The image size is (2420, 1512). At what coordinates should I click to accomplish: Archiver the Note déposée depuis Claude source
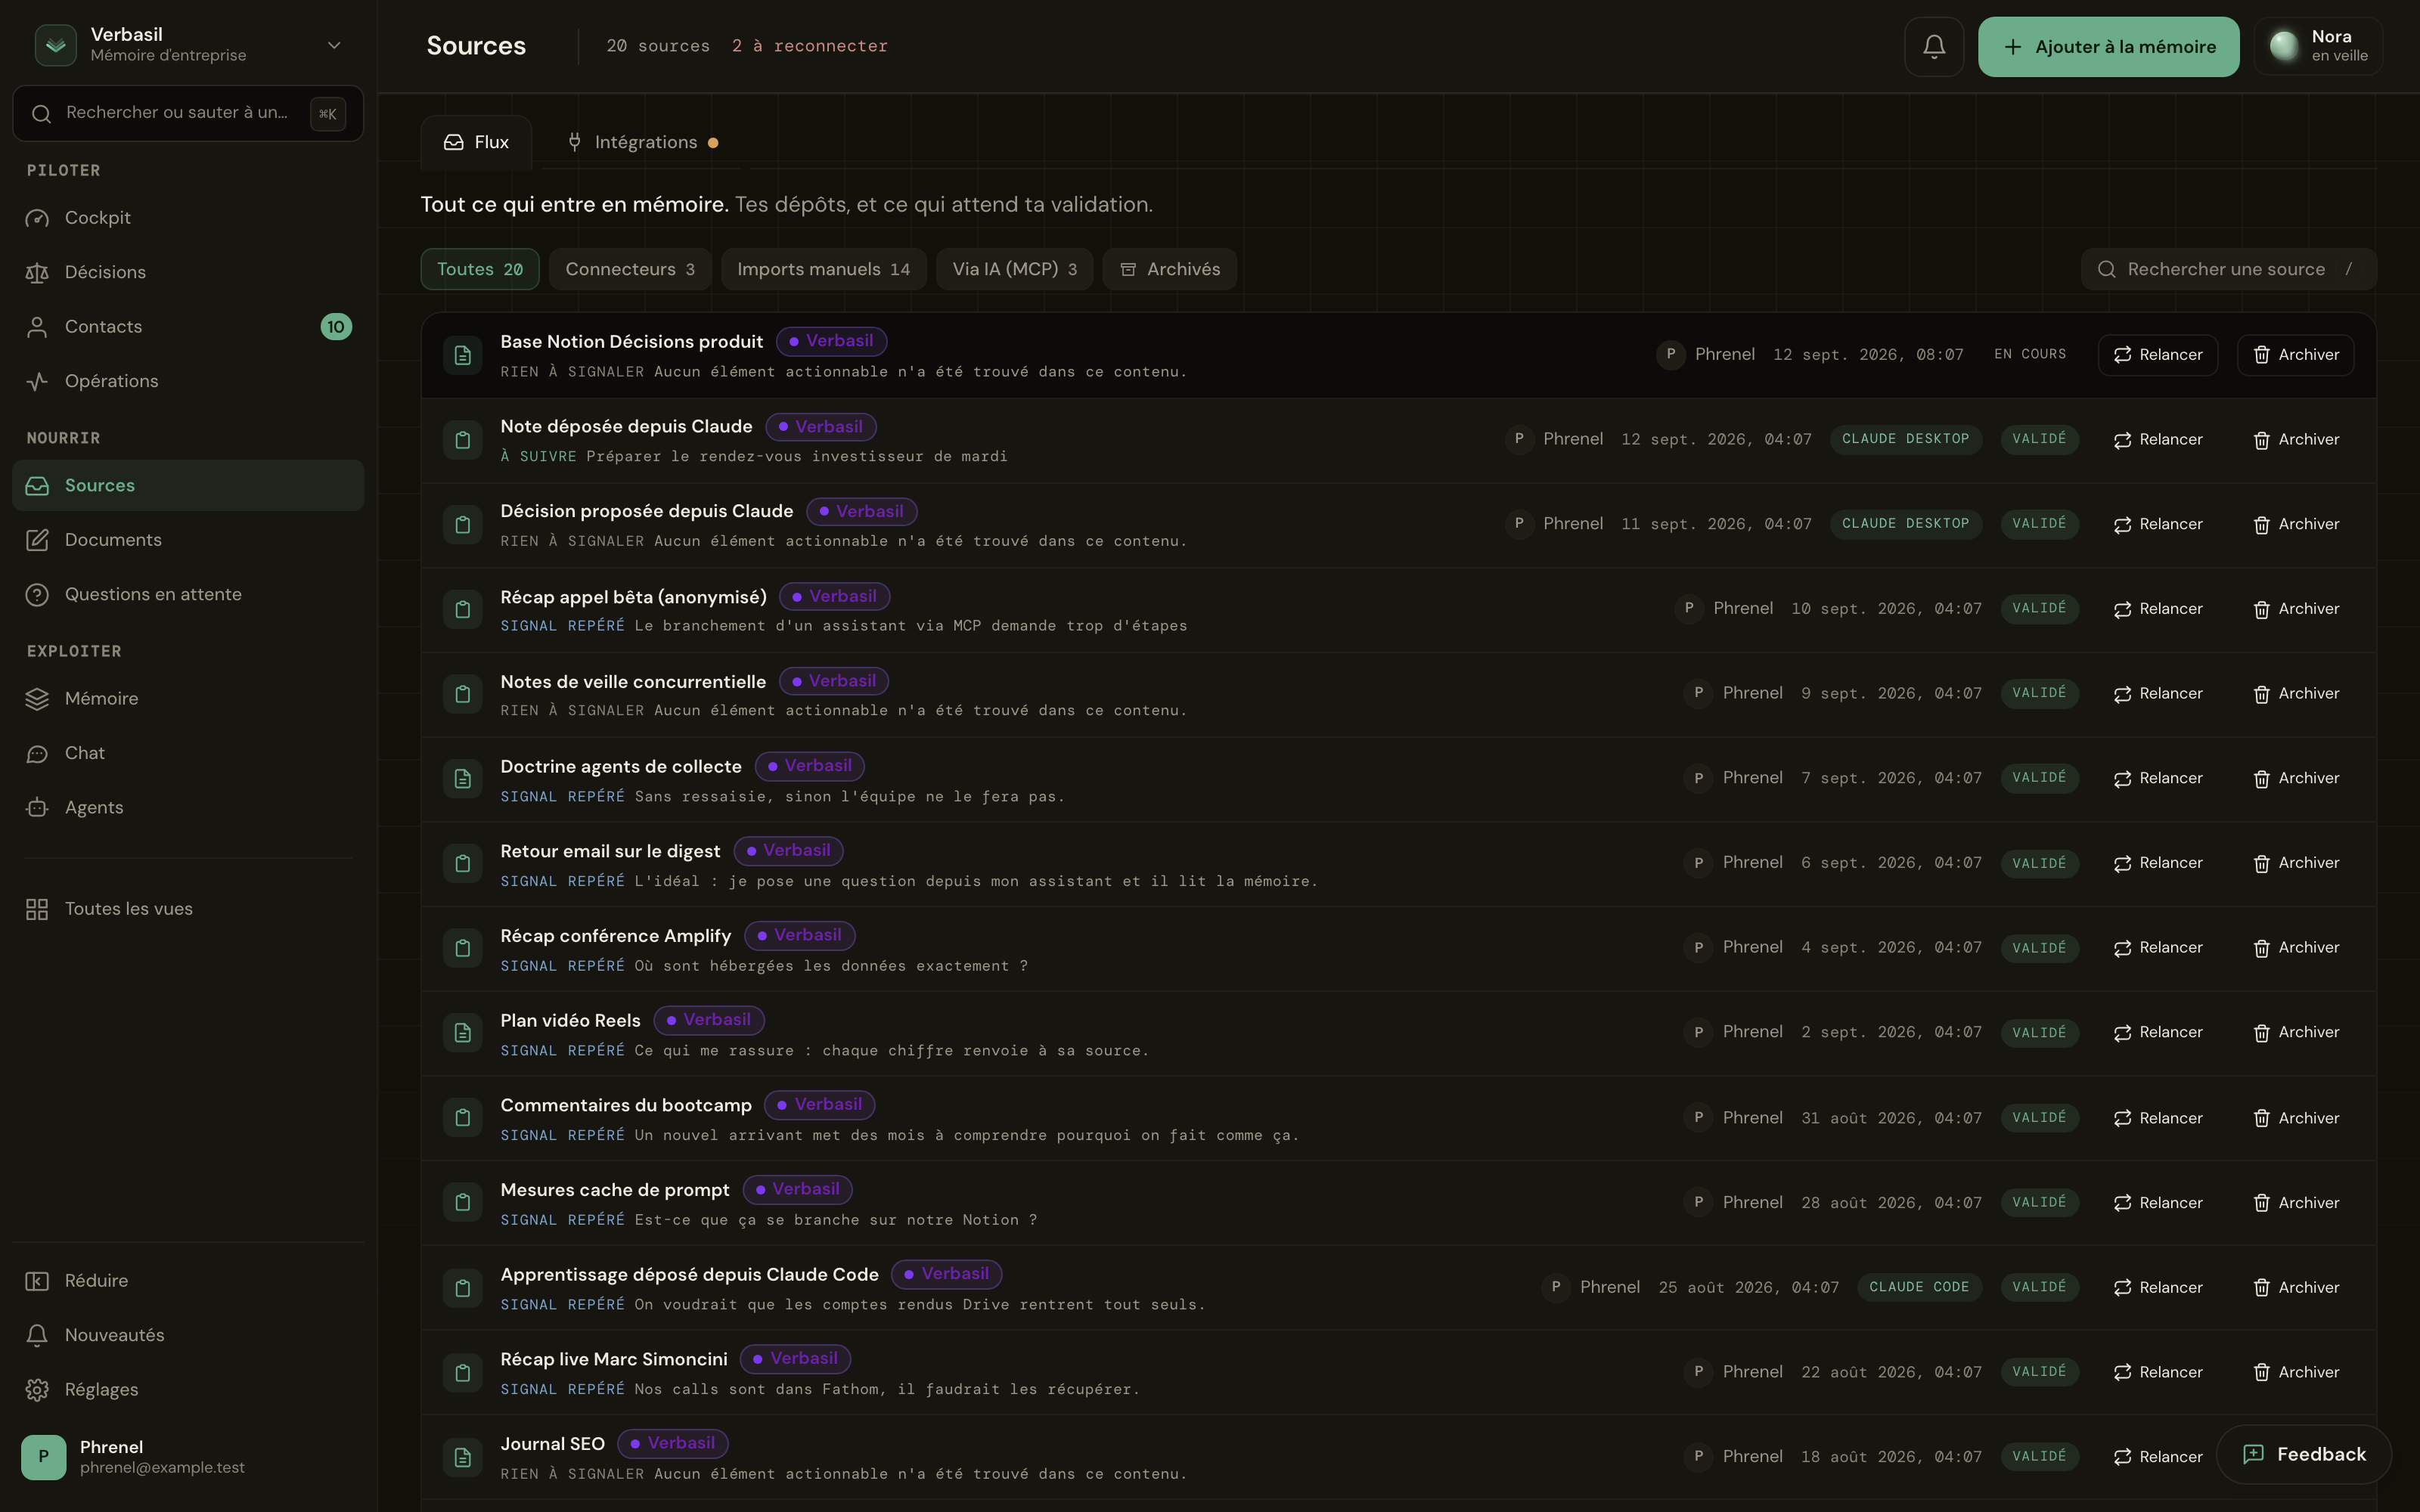tap(2295, 440)
